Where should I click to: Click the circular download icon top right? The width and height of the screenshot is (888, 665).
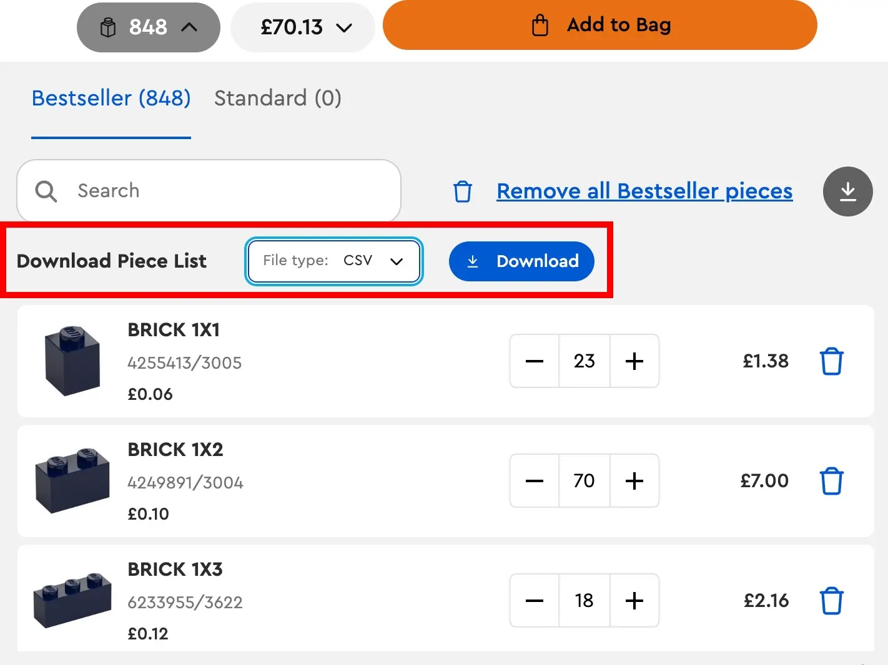(x=847, y=192)
